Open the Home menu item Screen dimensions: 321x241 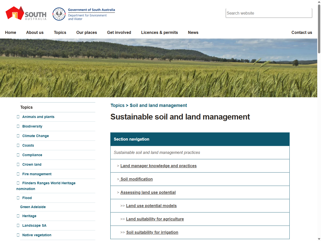(11, 32)
